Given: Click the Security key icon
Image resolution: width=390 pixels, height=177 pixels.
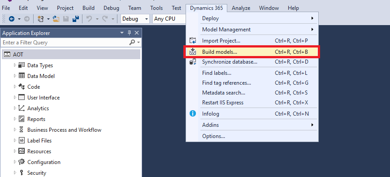Looking at the screenshot, I should [x=22, y=173].
